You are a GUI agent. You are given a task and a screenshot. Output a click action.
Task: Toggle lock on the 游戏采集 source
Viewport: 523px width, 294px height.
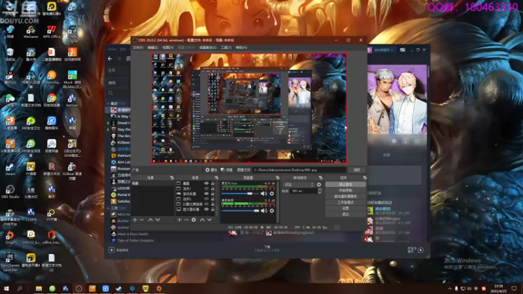[x=212, y=193]
